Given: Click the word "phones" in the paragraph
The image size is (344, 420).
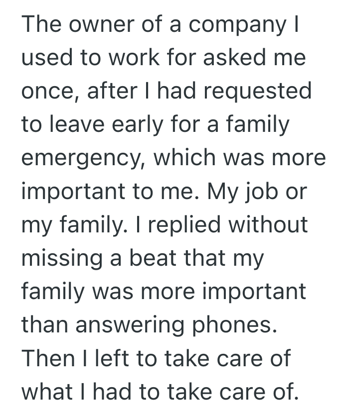Looking at the screenshot, I should (x=238, y=324).
